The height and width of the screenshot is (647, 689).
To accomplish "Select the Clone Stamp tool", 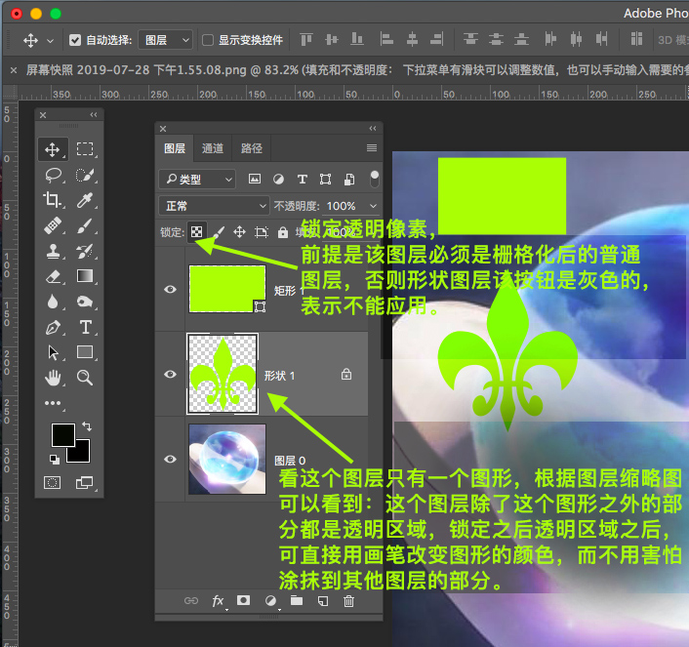I will coord(53,252).
